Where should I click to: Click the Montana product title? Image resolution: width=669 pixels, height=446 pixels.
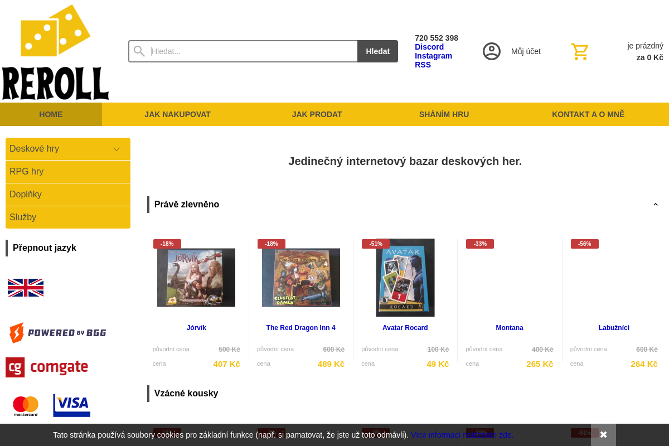pos(510,328)
